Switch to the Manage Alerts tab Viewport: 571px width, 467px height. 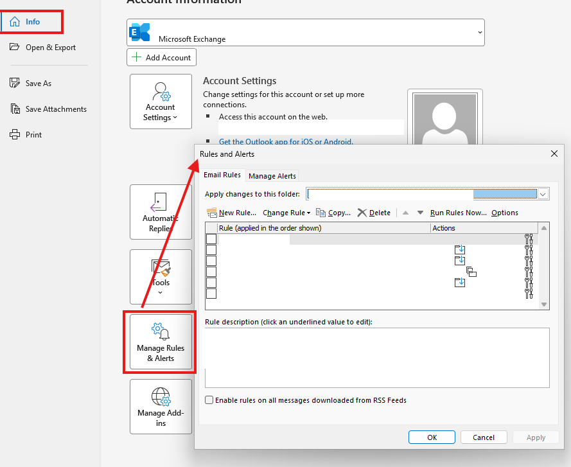coord(272,176)
